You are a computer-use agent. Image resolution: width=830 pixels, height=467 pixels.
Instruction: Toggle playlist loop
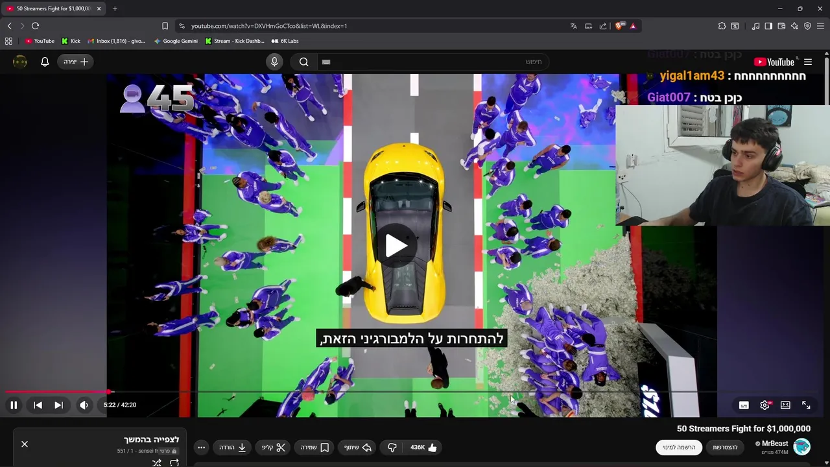(x=174, y=462)
